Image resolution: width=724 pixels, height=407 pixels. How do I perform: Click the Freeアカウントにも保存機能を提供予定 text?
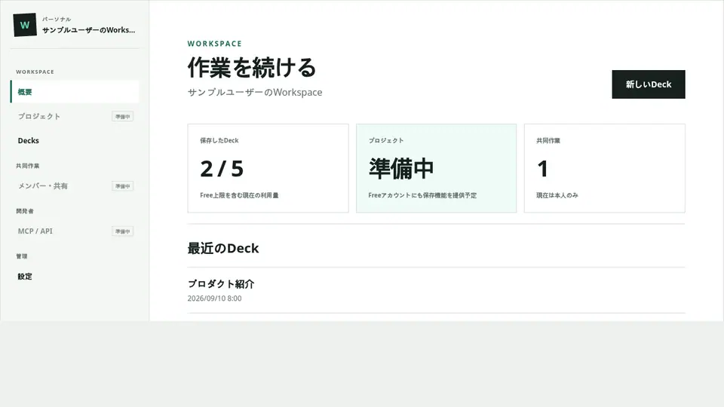click(x=422, y=195)
